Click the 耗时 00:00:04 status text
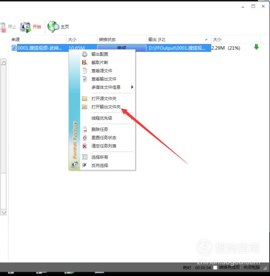270x276 pixels. tap(197, 268)
